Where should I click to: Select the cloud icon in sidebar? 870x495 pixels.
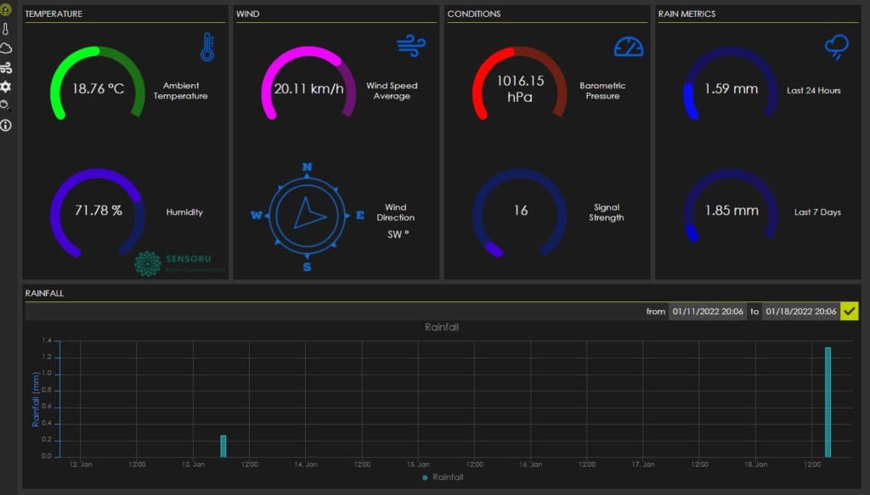(6, 48)
